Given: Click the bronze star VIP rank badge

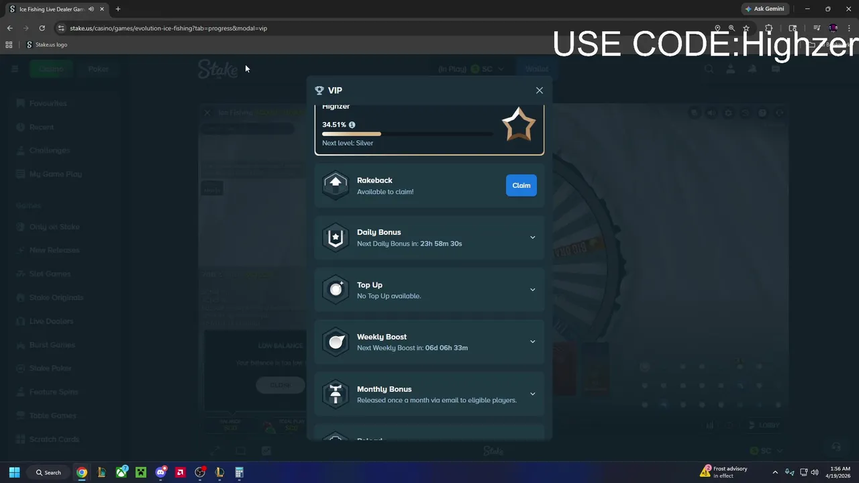Looking at the screenshot, I should point(519,125).
